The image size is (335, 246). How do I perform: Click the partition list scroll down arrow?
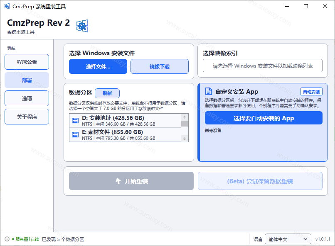click(185, 138)
